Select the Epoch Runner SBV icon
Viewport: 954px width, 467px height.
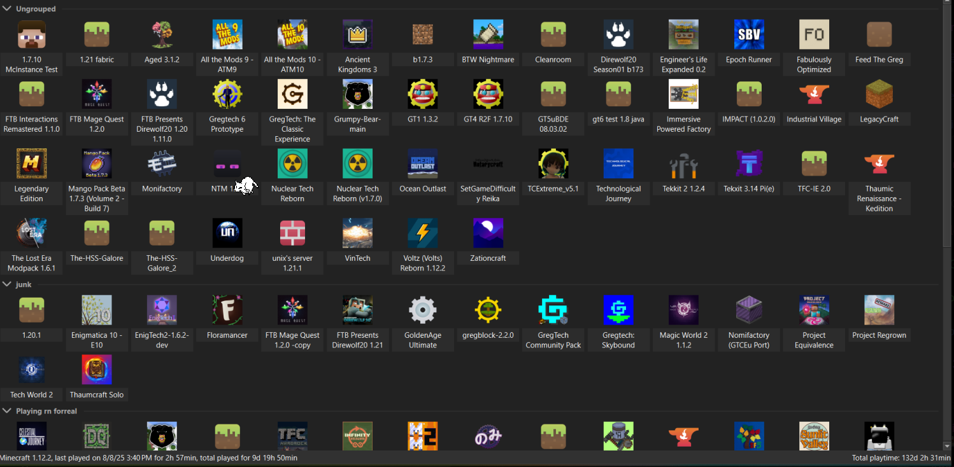click(749, 34)
